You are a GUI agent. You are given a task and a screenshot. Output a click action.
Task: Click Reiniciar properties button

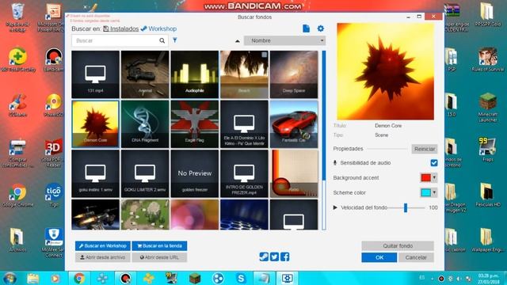point(425,149)
